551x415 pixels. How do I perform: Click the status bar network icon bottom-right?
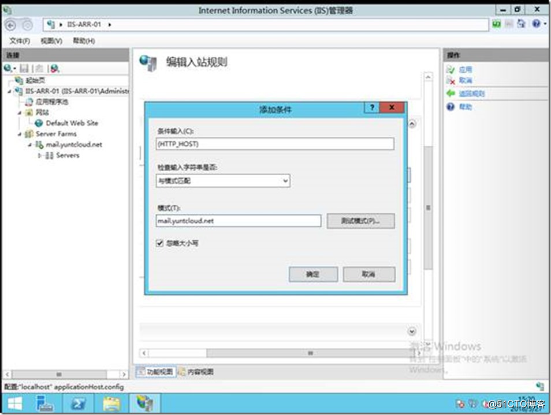coord(540,386)
